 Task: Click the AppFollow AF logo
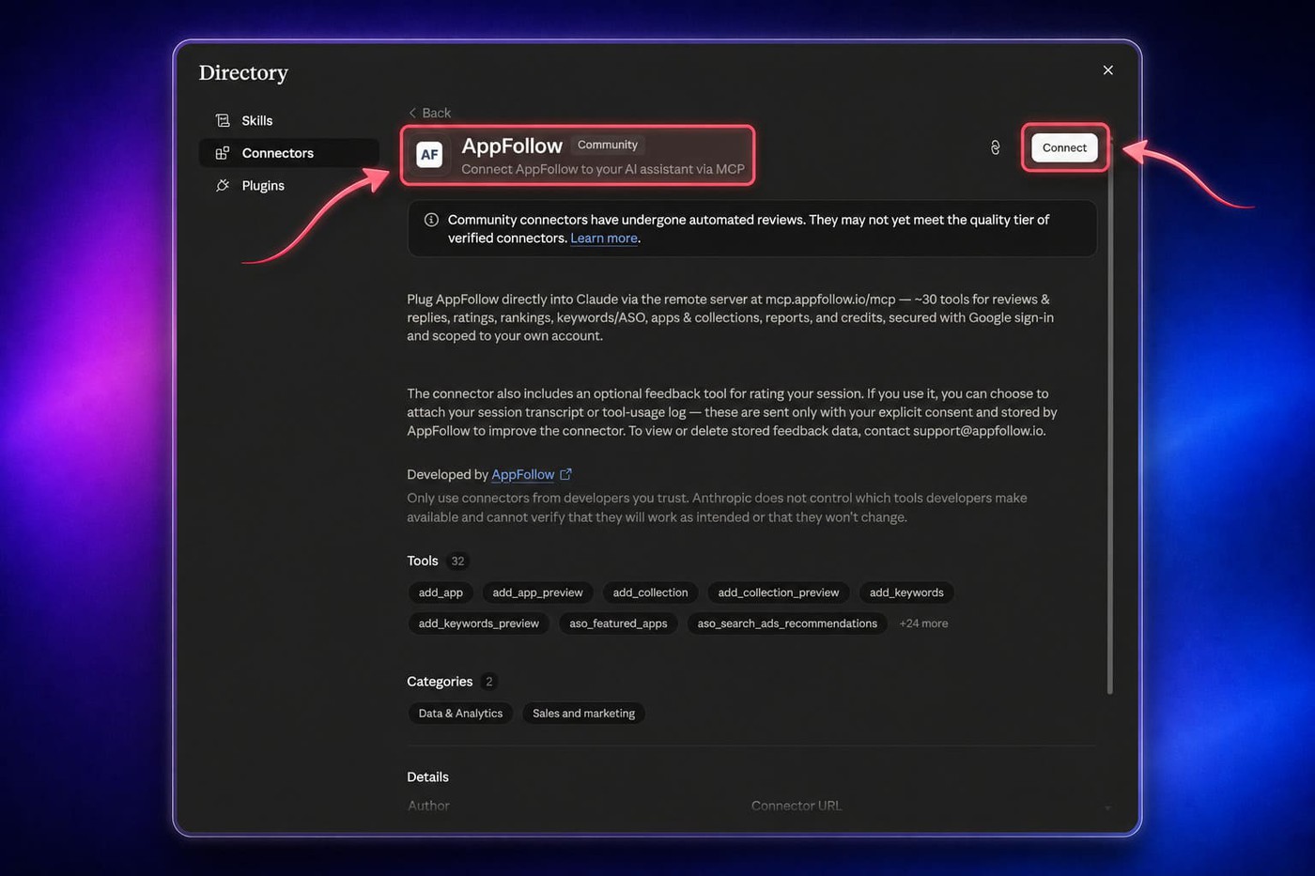pyautogui.click(x=429, y=155)
